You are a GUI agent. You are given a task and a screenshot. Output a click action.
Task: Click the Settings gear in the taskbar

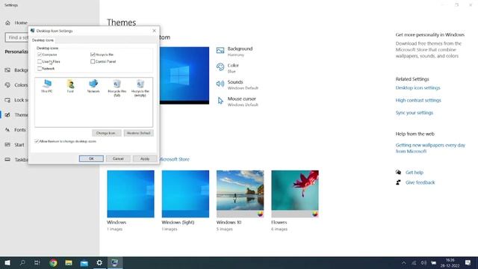click(99, 262)
